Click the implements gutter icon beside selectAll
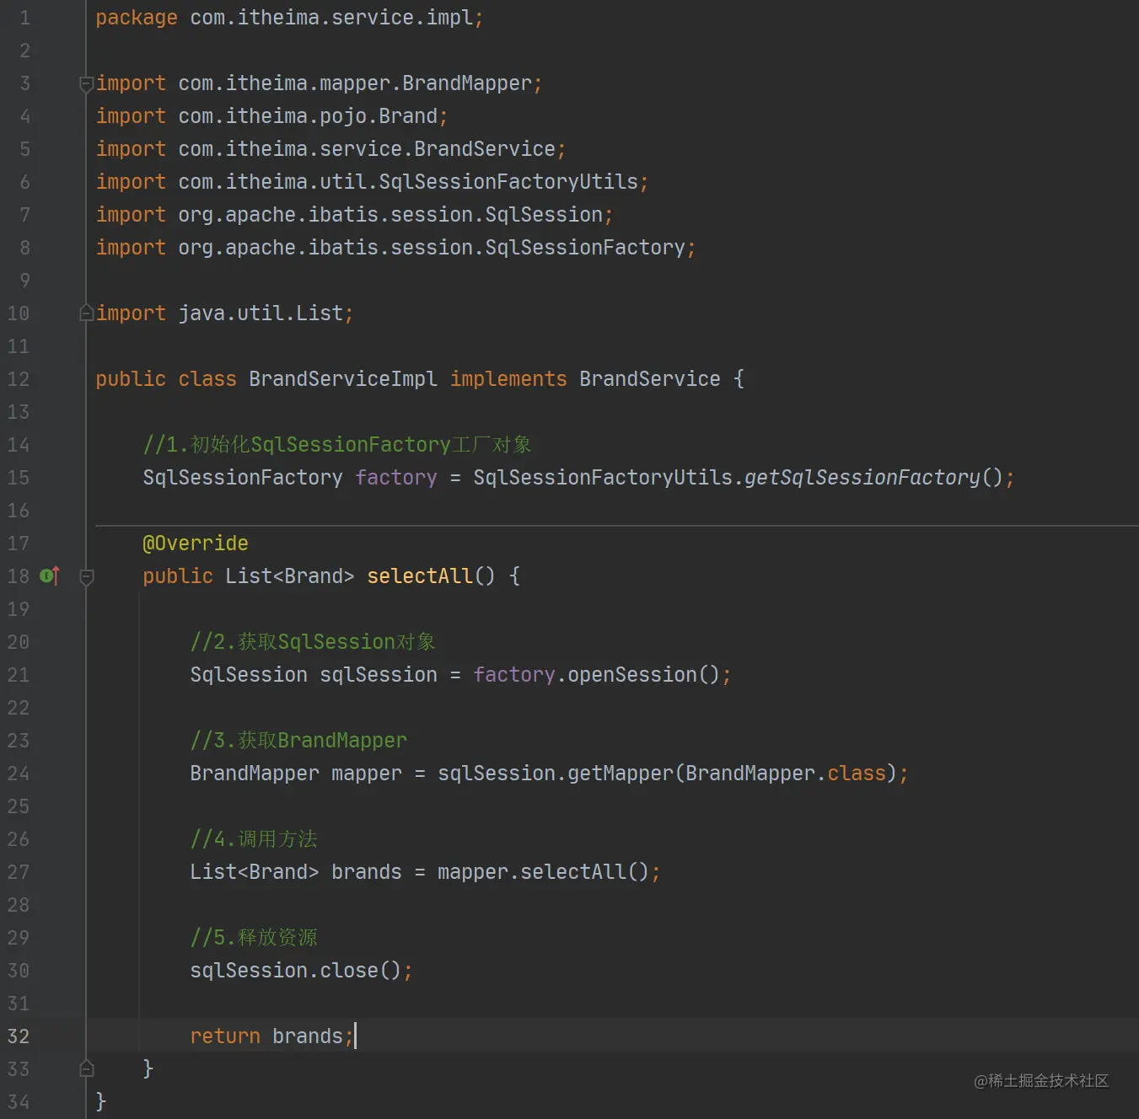Viewport: 1139px width, 1119px height. (50, 576)
